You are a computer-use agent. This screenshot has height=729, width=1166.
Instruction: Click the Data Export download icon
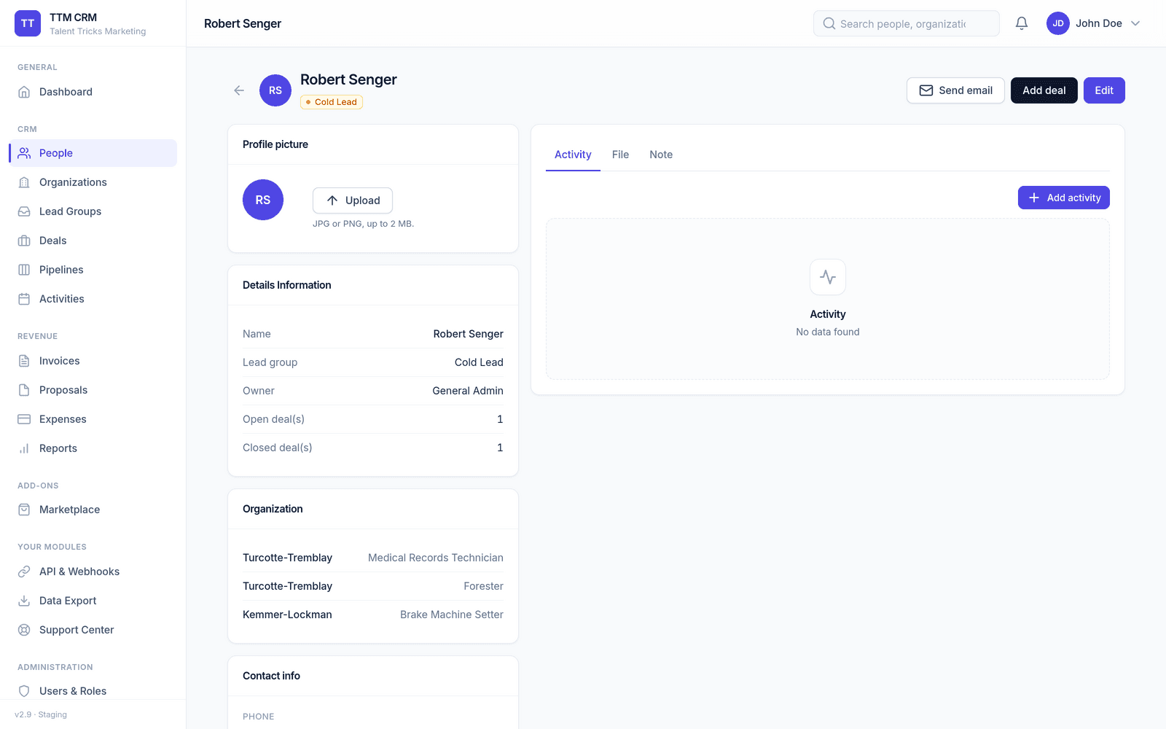(x=24, y=601)
